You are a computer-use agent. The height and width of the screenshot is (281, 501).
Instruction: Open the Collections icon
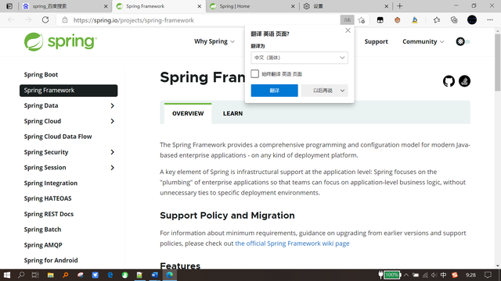(x=454, y=20)
